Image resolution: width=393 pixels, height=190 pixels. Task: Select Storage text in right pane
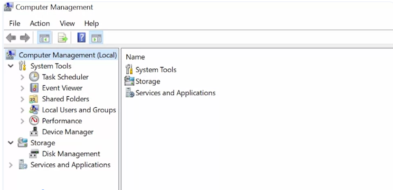tap(148, 81)
